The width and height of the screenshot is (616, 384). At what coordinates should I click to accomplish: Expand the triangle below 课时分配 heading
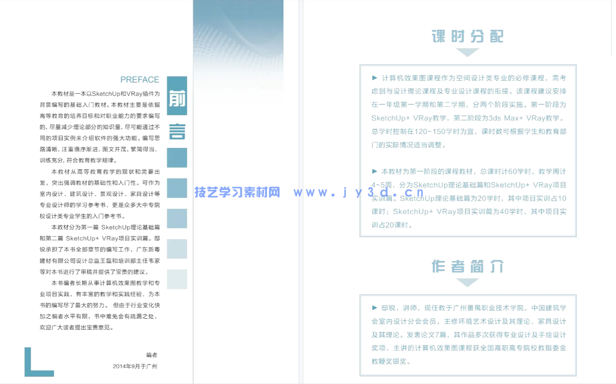coord(467,52)
